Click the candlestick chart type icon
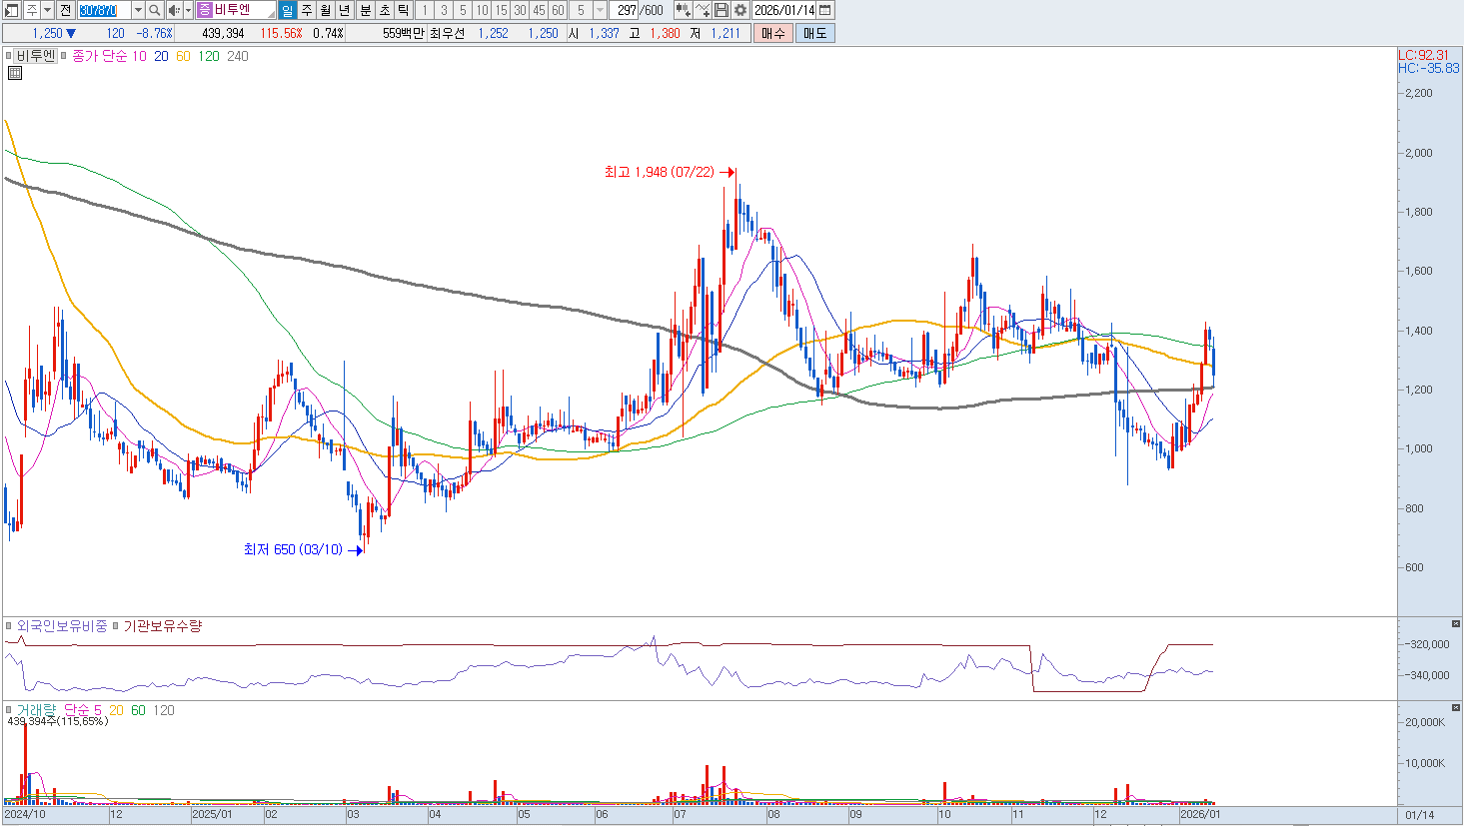 pyautogui.click(x=683, y=10)
